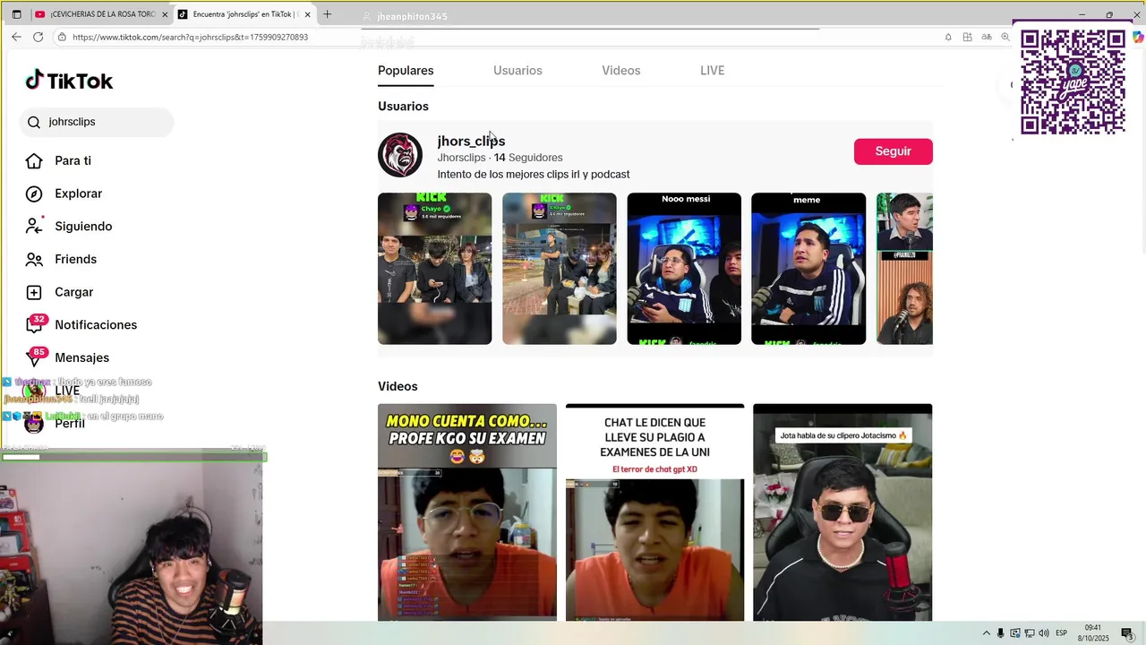Go to Explorar page
This screenshot has height=645, width=1146.
coord(79,193)
